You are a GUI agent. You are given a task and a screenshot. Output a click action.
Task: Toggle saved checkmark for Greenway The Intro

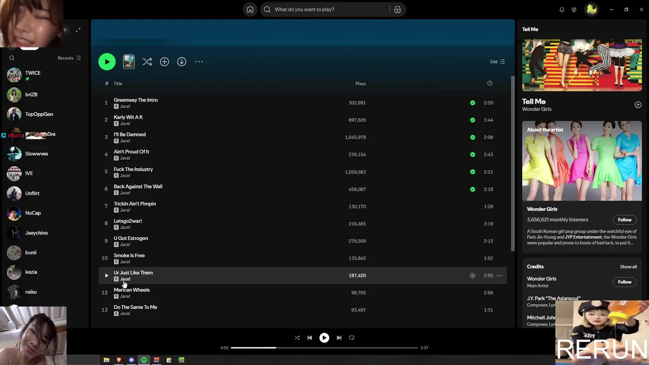[x=473, y=102]
